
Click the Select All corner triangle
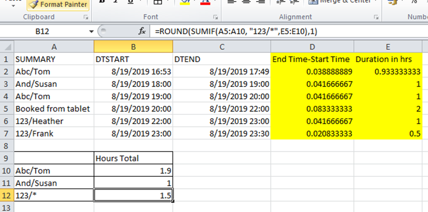click(x=7, y=47)
